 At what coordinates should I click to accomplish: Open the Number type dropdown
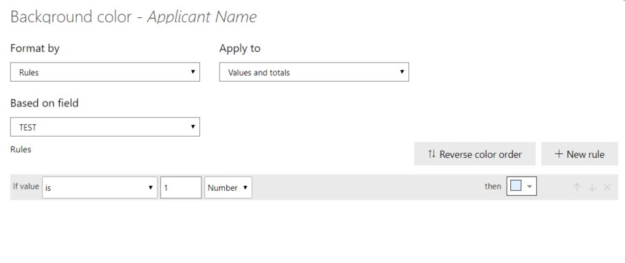228,187
